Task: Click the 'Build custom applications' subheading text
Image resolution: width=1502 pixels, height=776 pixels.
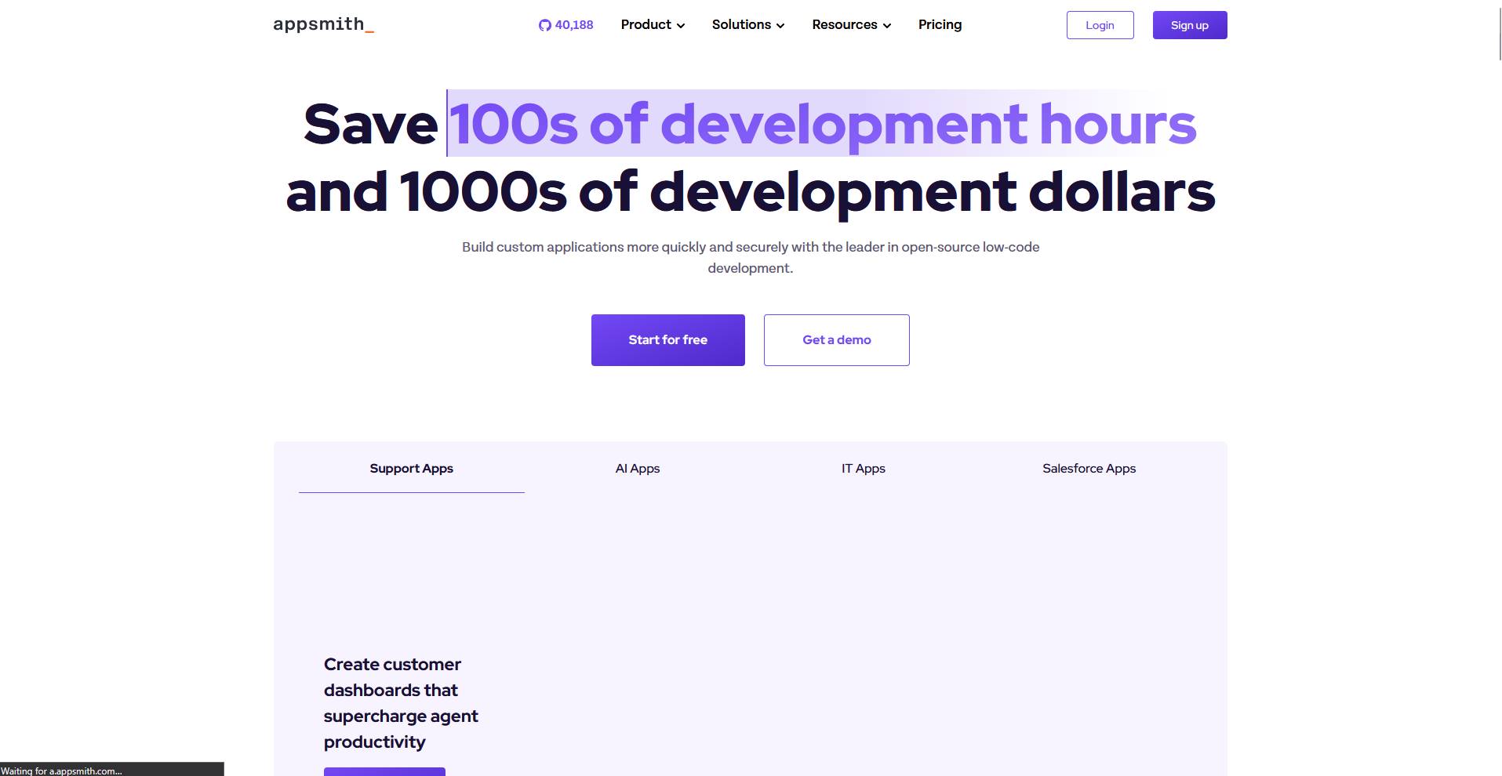Action: (x=751, y=257)
